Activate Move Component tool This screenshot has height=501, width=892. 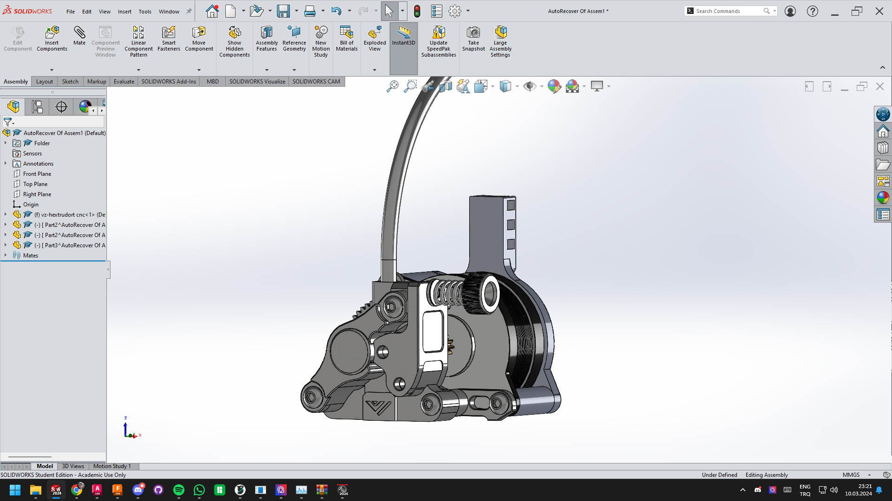click(x=199, y=39)
